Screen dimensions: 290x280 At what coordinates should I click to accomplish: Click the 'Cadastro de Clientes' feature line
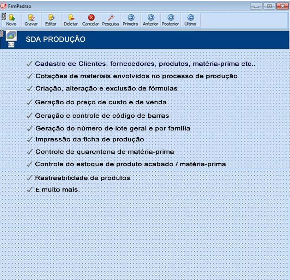(x=145, y=64)
